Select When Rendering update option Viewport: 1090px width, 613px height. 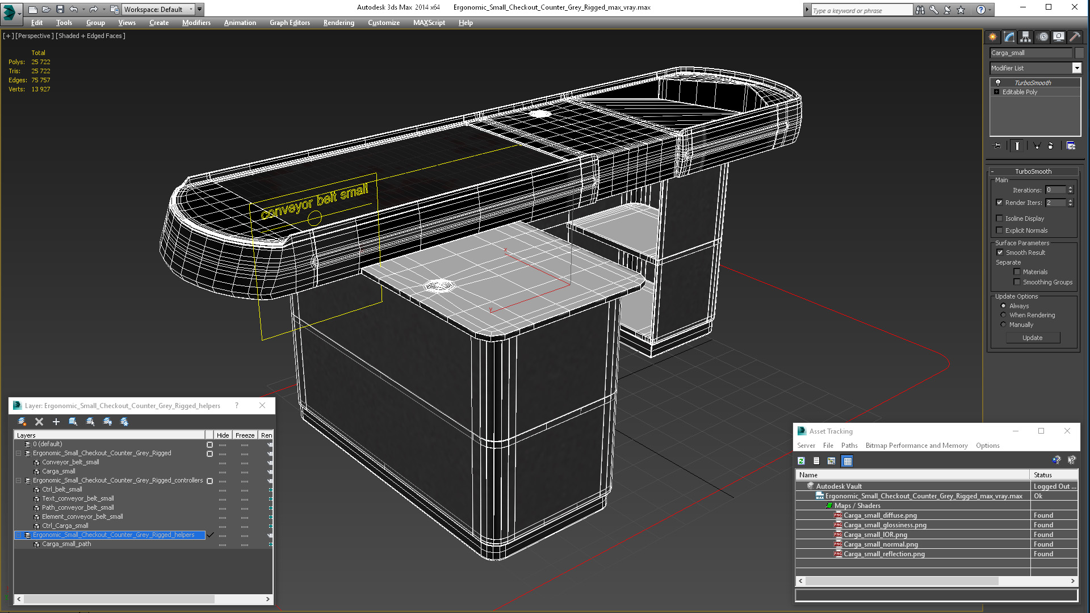coord(1003,315)
